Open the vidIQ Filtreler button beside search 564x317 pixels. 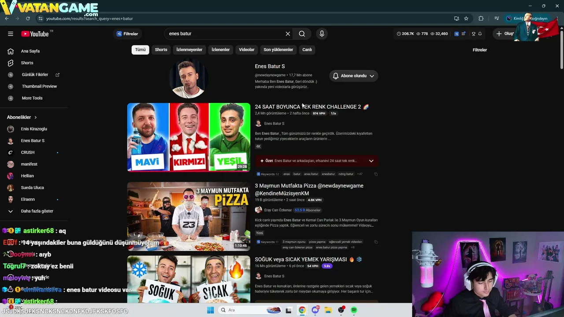127,34
